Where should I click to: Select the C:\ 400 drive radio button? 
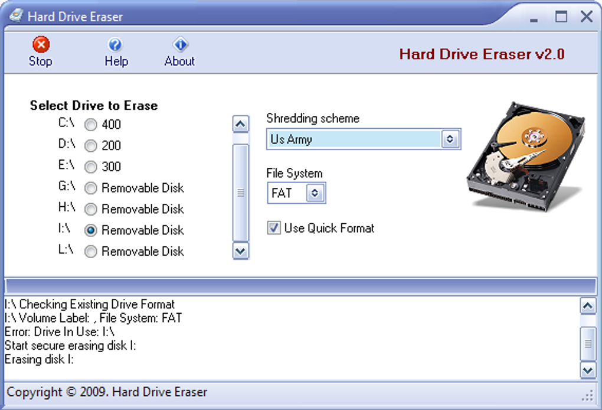click(91, 125)
